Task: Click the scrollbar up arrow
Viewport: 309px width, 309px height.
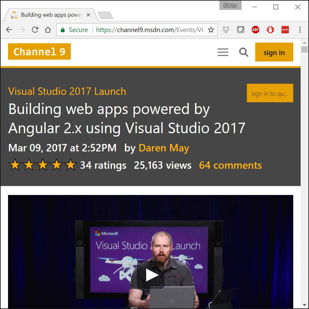Action: click(304, 43)
